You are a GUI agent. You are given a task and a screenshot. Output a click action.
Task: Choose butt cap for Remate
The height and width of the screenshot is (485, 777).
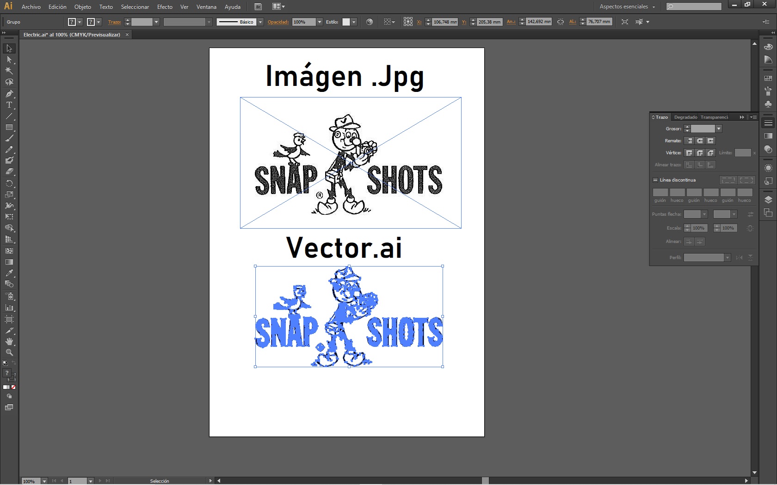click(x=689, y=141)
